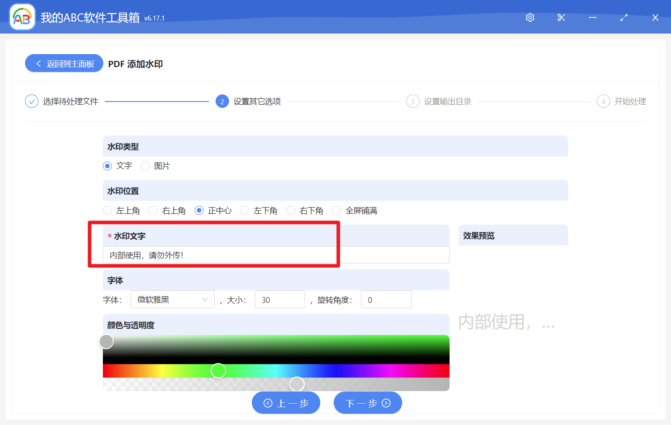This screenshot has width=671, height=425.
Task: Click step 3 circle 设置输出目录
Action: click(412, 101)
